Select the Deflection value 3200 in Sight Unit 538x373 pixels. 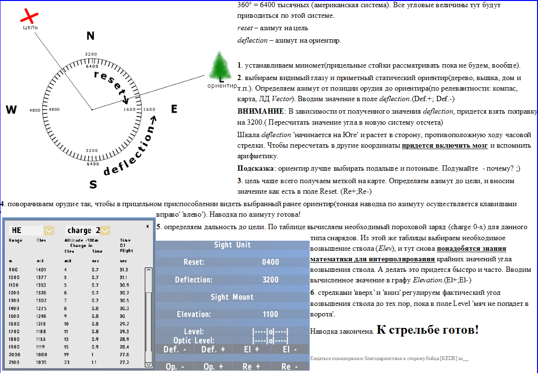click(270, 280)
